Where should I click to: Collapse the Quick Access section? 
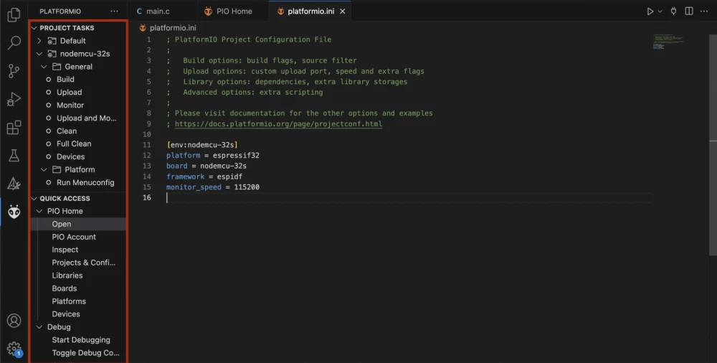pos(34,199)
